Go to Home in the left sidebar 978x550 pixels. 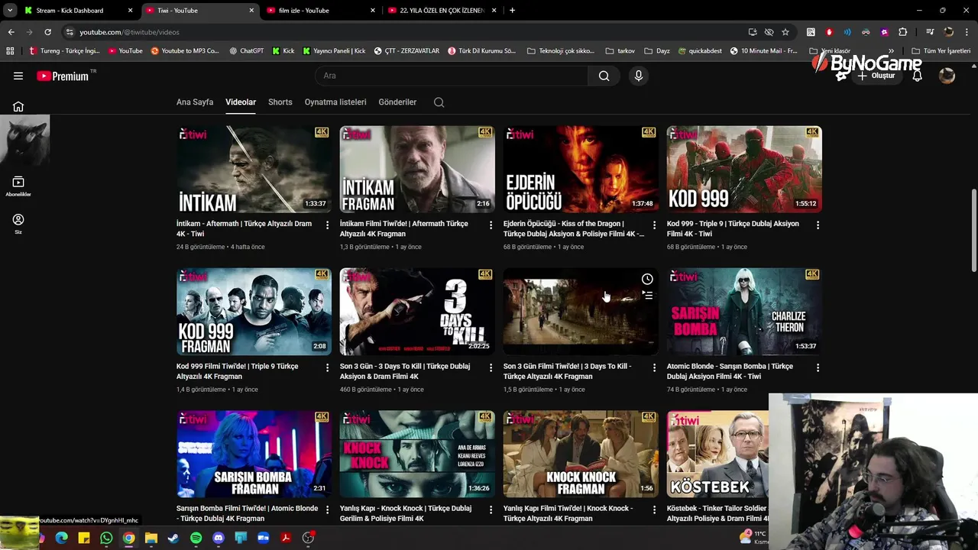18,106
